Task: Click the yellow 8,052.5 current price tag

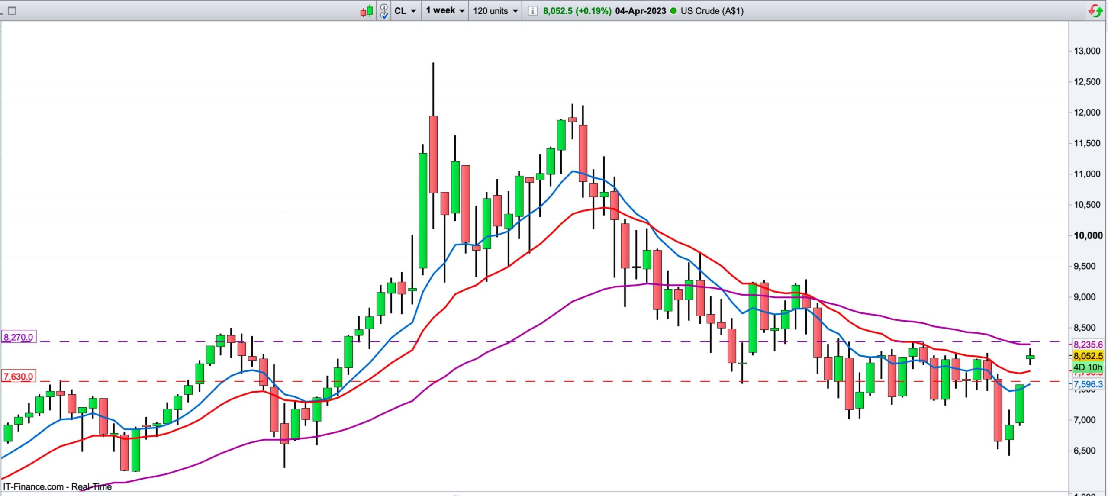Action: tap(1088, 356)
